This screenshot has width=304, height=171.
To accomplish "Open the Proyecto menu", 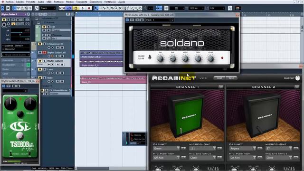I will [30, 2].
